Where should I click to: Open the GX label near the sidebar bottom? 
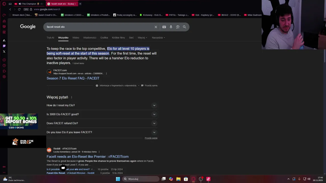pos(4,167)
